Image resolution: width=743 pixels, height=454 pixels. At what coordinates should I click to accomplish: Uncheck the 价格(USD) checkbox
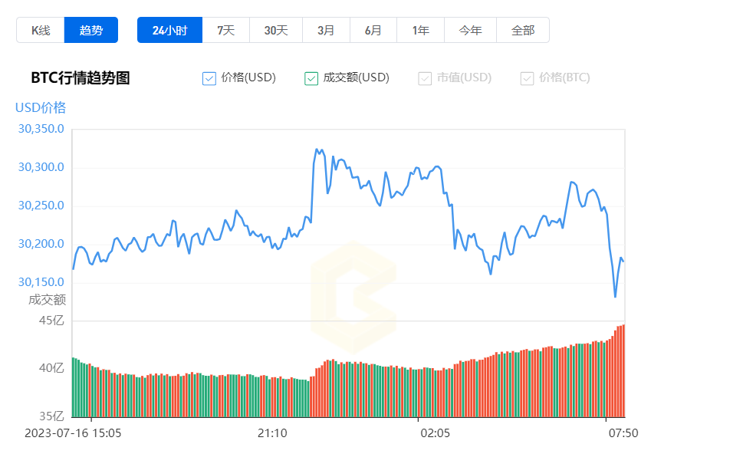click(209, 77)
